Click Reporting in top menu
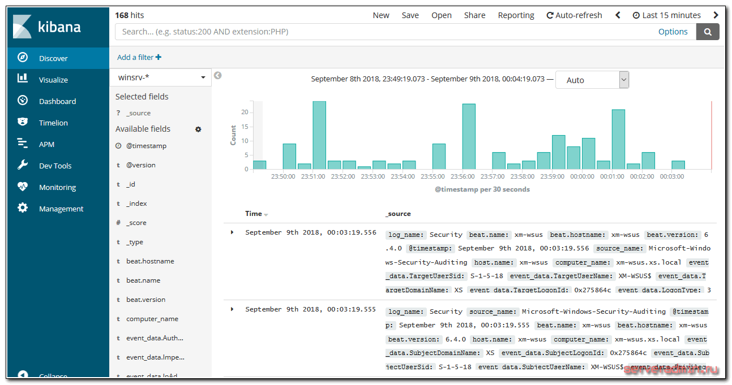Screen dimensions: 732x385 pyautogui.click(x=516, y=15)
